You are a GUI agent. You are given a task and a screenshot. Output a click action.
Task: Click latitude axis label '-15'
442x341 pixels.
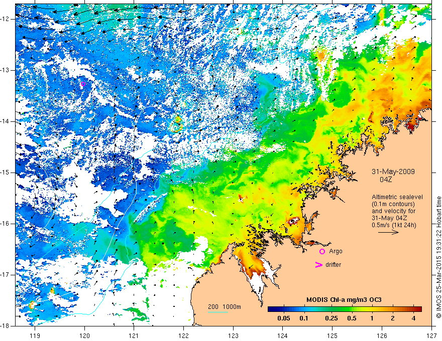click(x=5, y=173)
